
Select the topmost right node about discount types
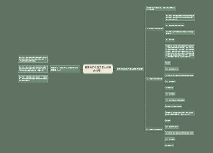(x=161, y=8)
